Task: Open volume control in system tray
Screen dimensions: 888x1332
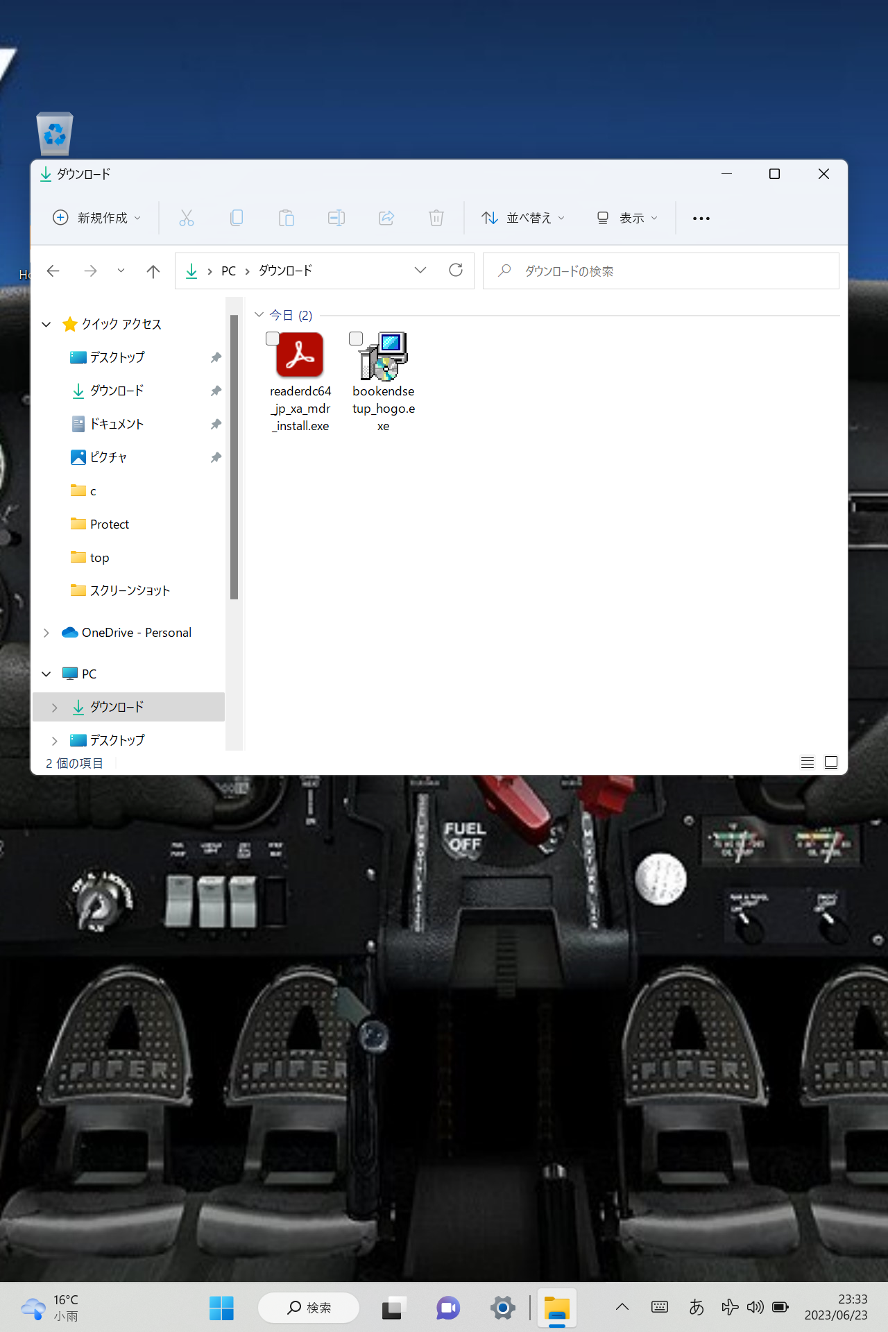Action: [755, 1307]
